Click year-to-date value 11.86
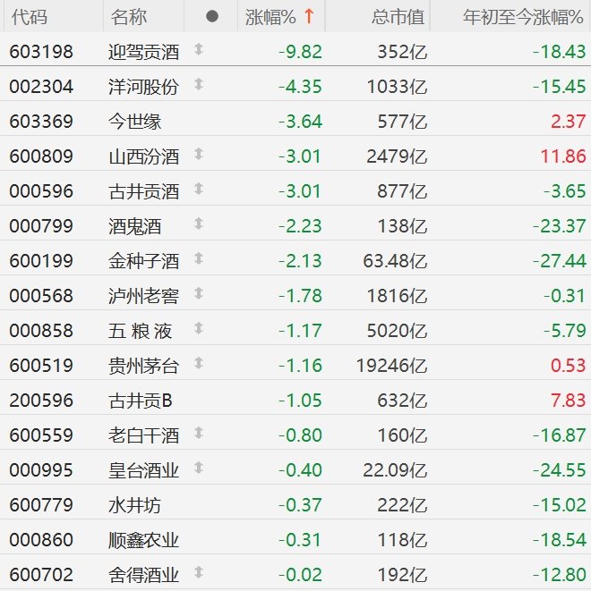Viewport: 591px width, 591px height. [x=563, y=156]
